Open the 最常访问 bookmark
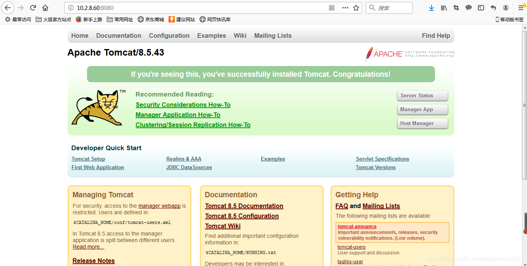This screenshot has height=266, width=527. point(18,19)
